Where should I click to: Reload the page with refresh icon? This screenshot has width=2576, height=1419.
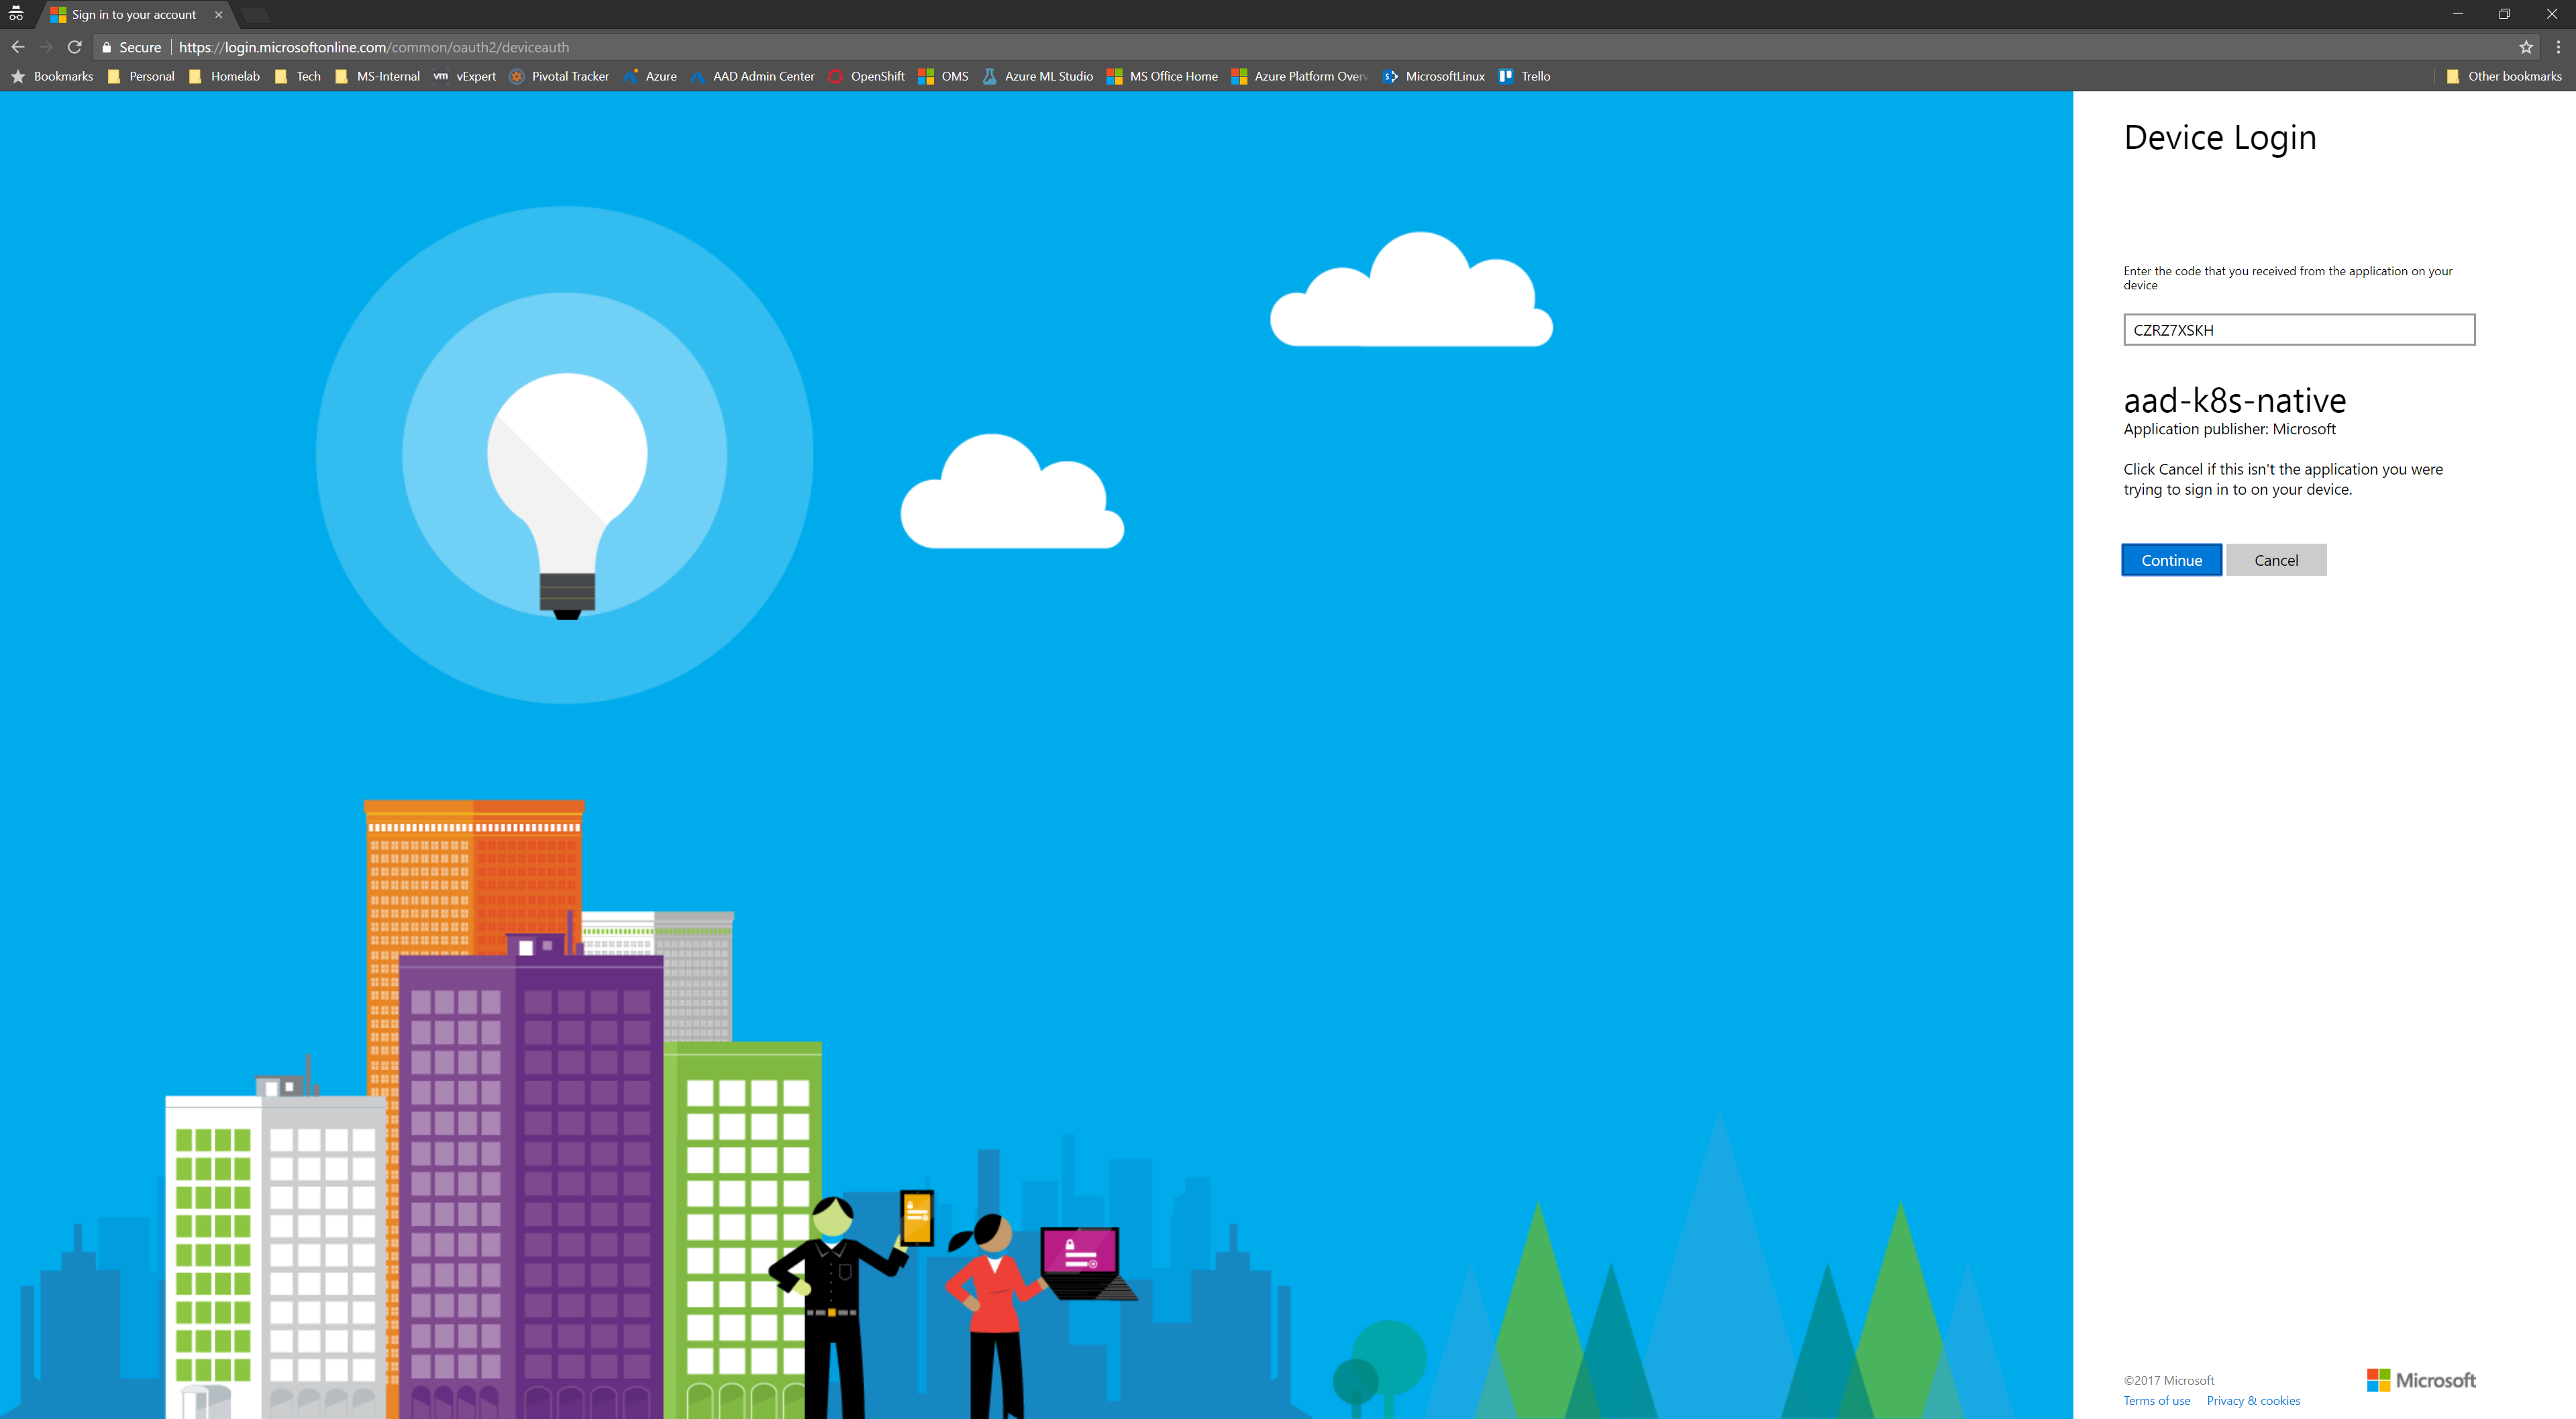click(x=74, y=47)
